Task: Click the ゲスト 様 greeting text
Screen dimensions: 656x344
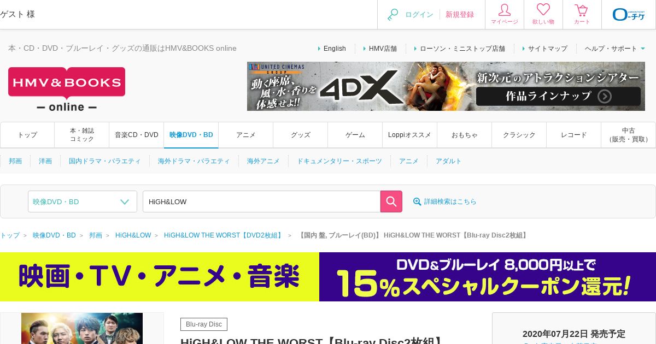Action: 17,14
